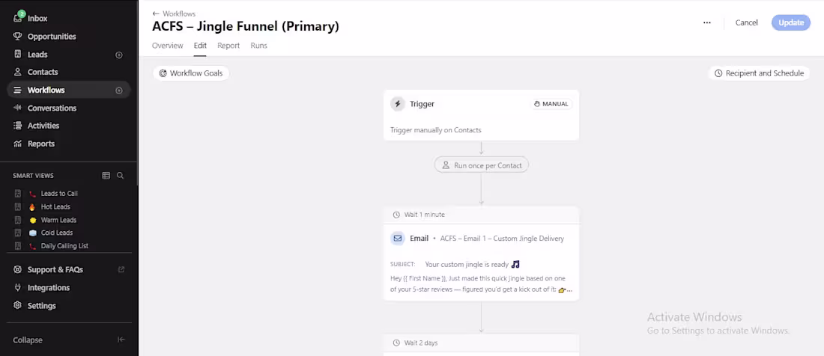This screenshot has width=824, height=356.
Task: Cancel workflow editing
Action: (x=746, y=22)
